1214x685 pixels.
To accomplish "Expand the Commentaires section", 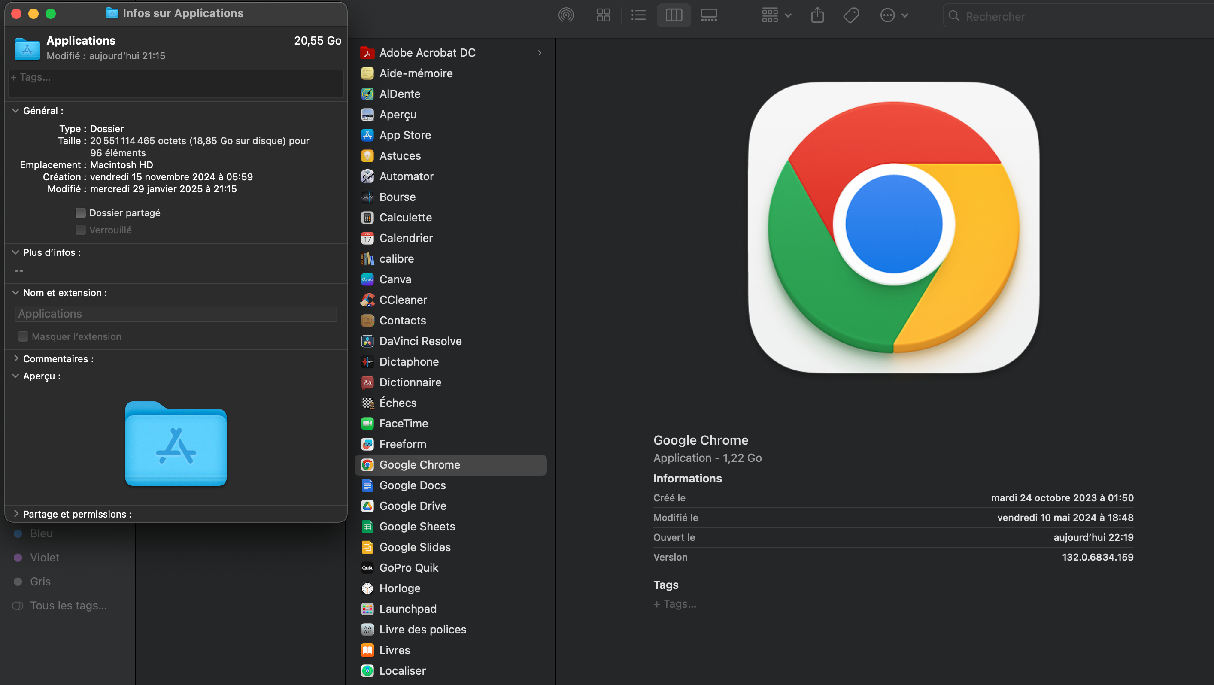I will click(16, 358).
